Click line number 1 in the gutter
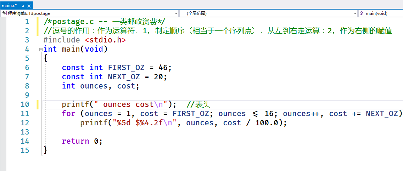The height and width of the screenshot is (171, 403). [27, 21]
